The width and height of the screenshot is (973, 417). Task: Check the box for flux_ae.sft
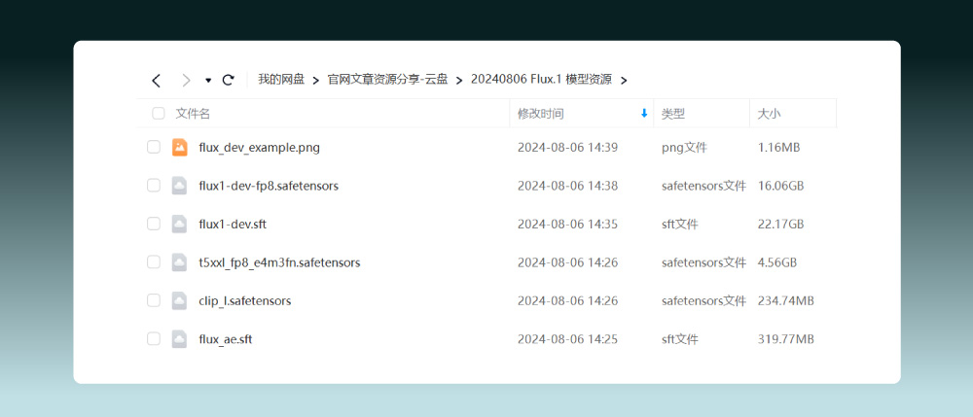click(154, 339)
